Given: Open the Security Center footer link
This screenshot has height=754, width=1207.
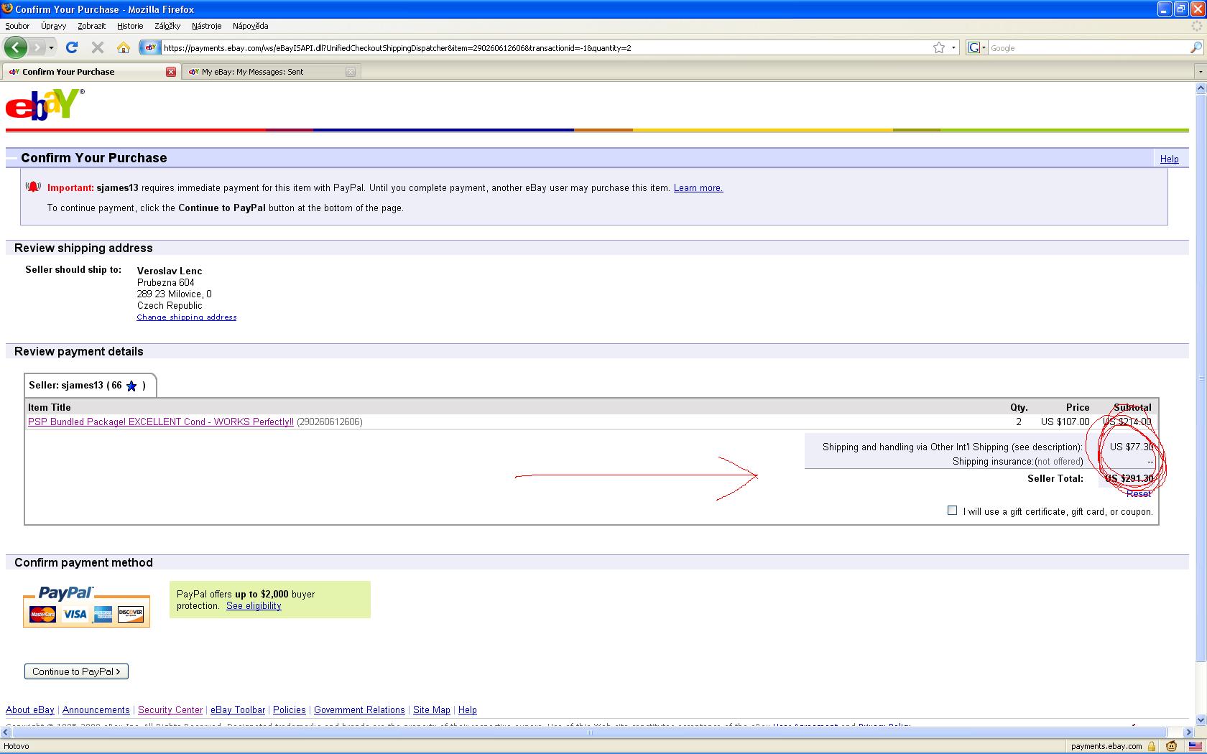Looking at the screenshot, I should tap(170, 710).
